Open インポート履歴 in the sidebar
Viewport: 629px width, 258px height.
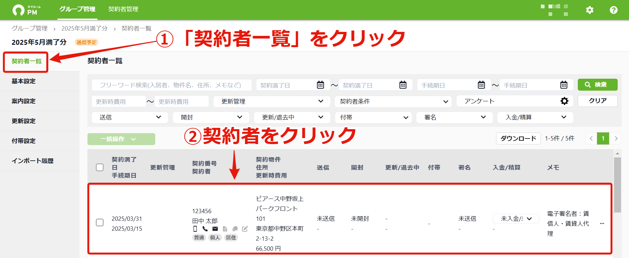[x=33, y=161]
